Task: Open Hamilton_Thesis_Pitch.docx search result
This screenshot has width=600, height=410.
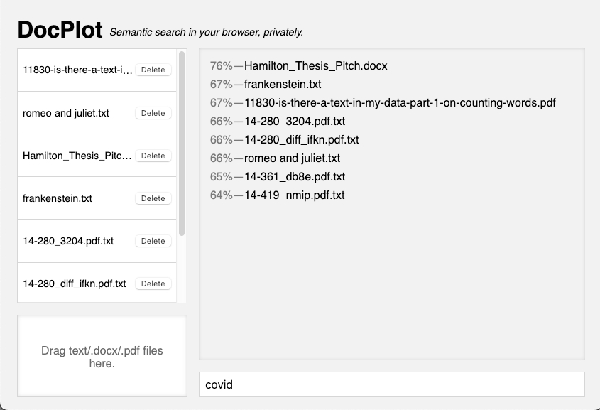Action: [315, 66]
